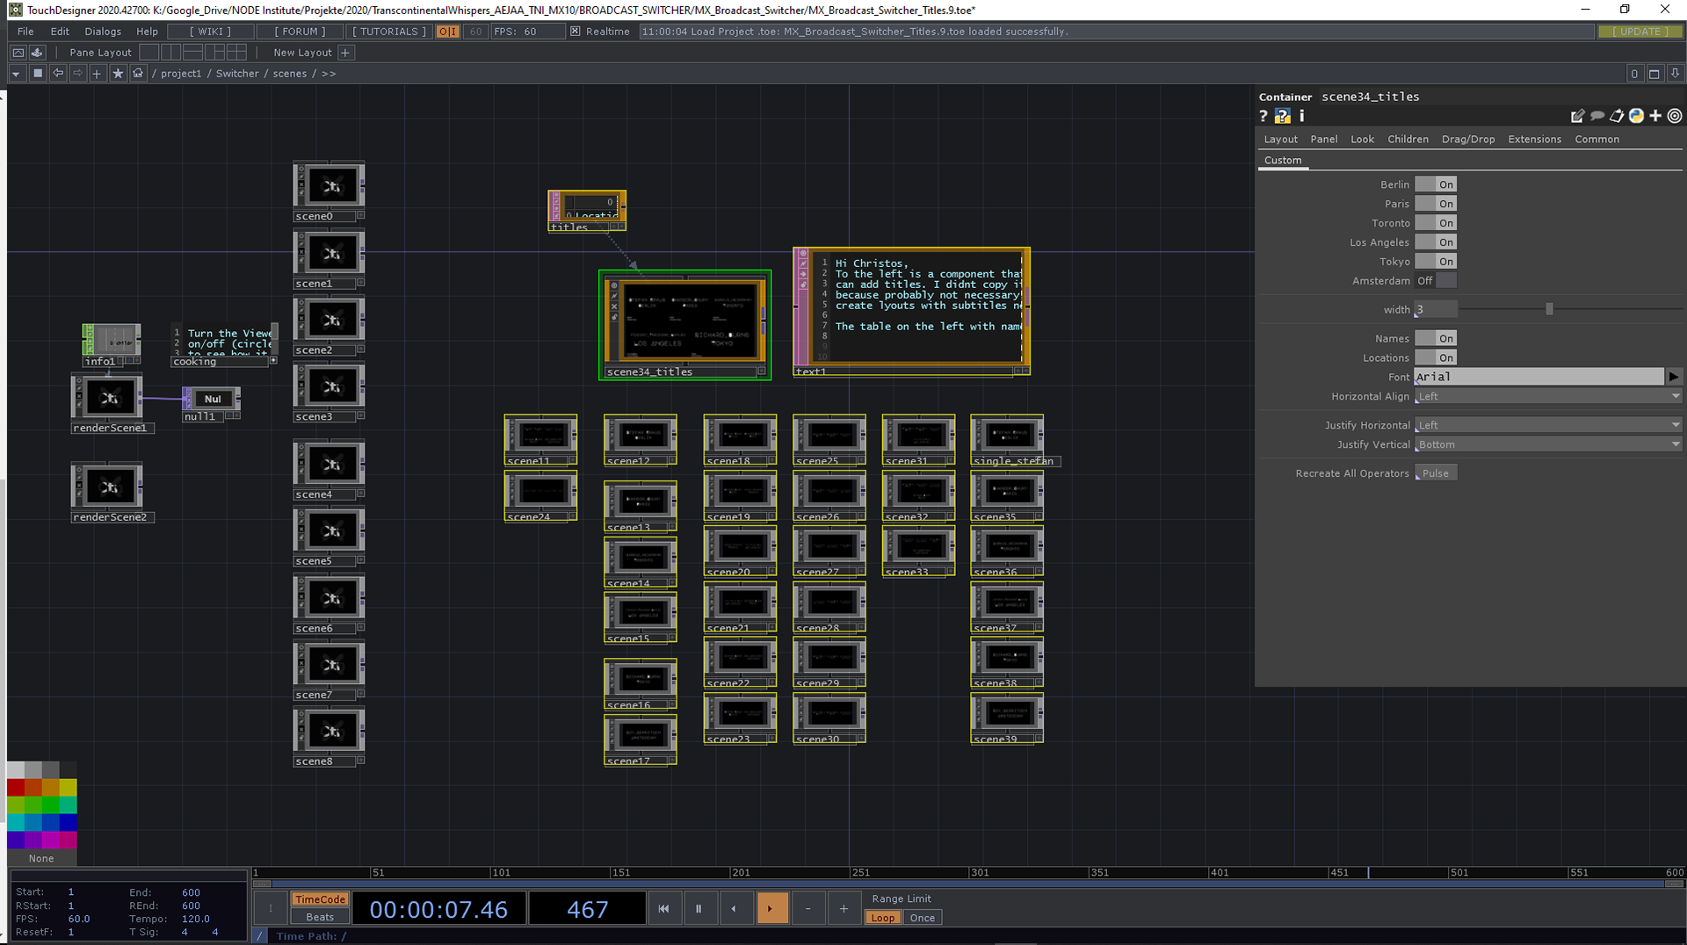The height and width of the screenshot is (945, 1687).
Task: Click the download arrow icon at pane top right
Action: (x=1675, y=74)
